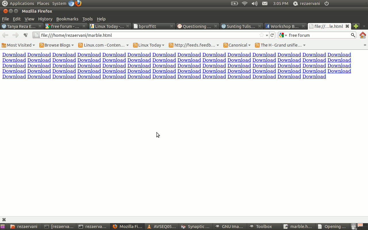The width and height of the screenshot is (368, 230).
Task: Switch to the rezaervani file manager taskbar window
Action: click(x=25, y=227)
